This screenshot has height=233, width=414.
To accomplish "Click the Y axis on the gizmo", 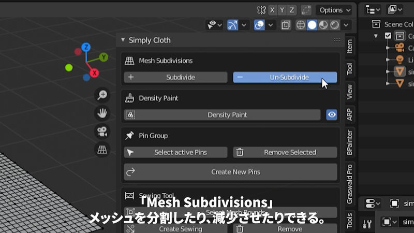I will (x=104, y=57).
